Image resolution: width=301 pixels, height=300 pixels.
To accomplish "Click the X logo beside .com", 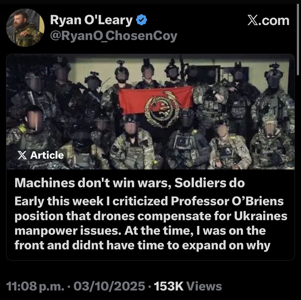I will tap(253, 21).
